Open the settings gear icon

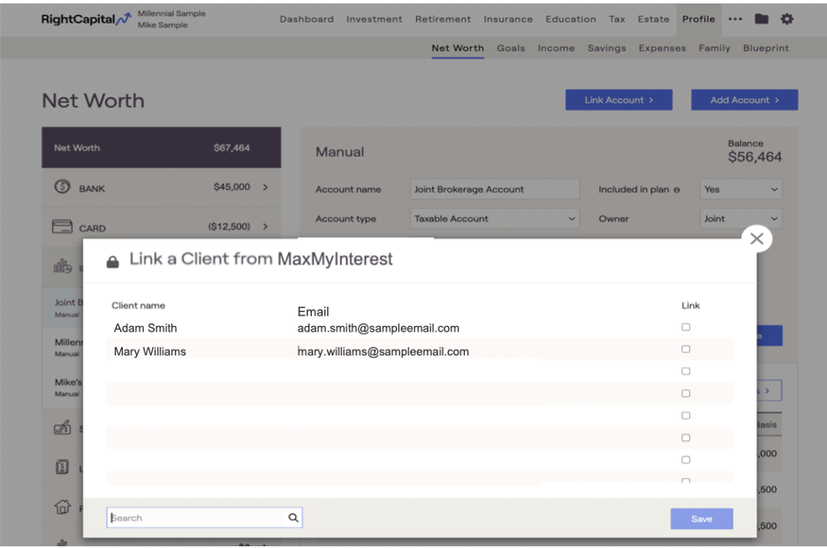(x=787, y=19)
